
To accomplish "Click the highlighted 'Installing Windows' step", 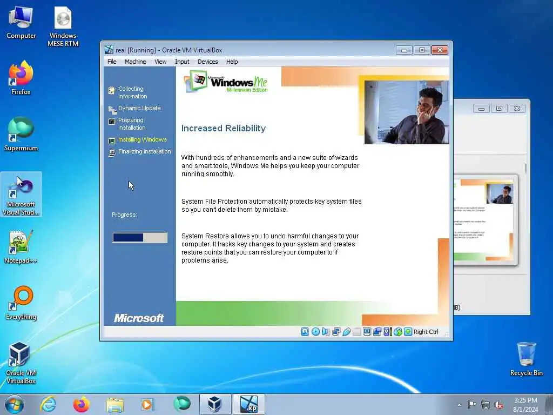I will tap(138, 140).
